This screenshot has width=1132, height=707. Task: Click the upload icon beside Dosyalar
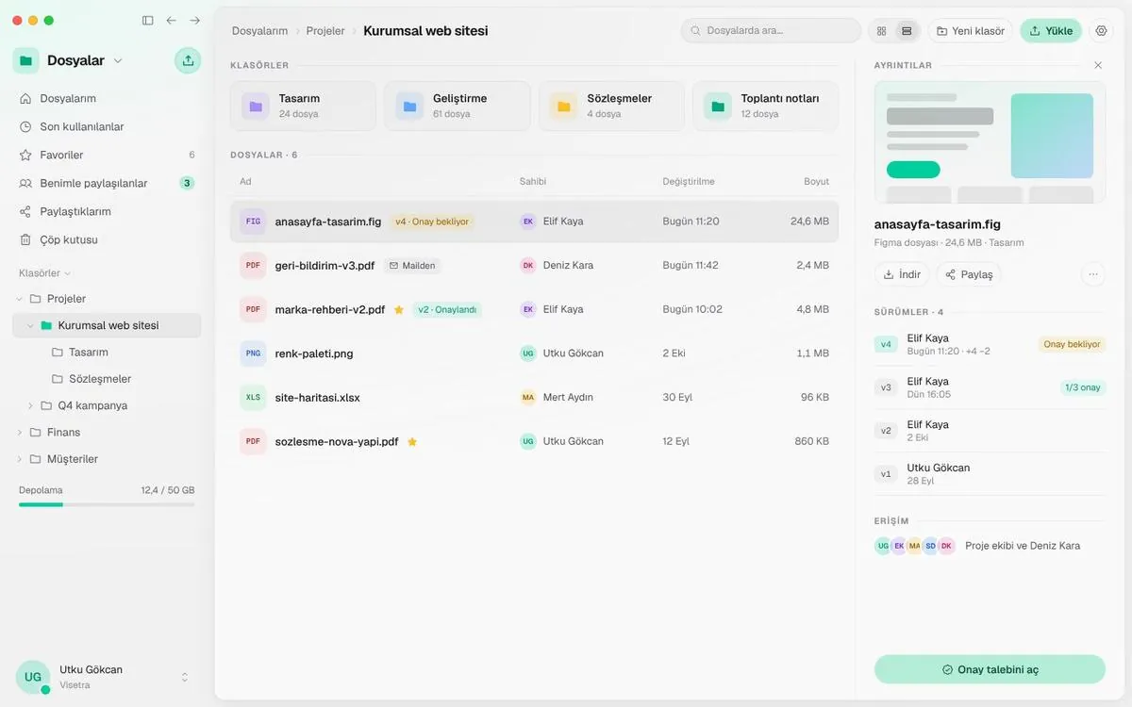(x=188, y=60)
